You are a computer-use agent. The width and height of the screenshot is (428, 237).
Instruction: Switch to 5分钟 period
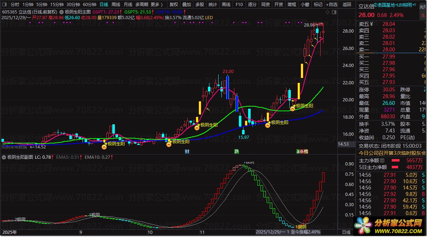pos(42,5)
